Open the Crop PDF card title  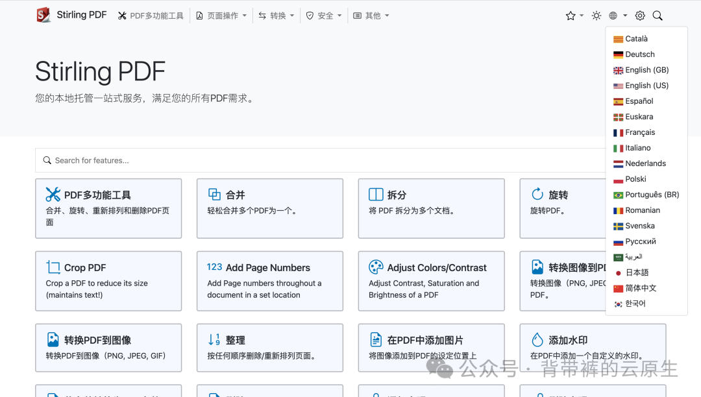(85, 268)
